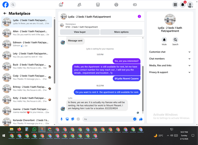
Task: Click the message "Do you want to rent it"
Action: pyautogui.click(x=107, y=92)
